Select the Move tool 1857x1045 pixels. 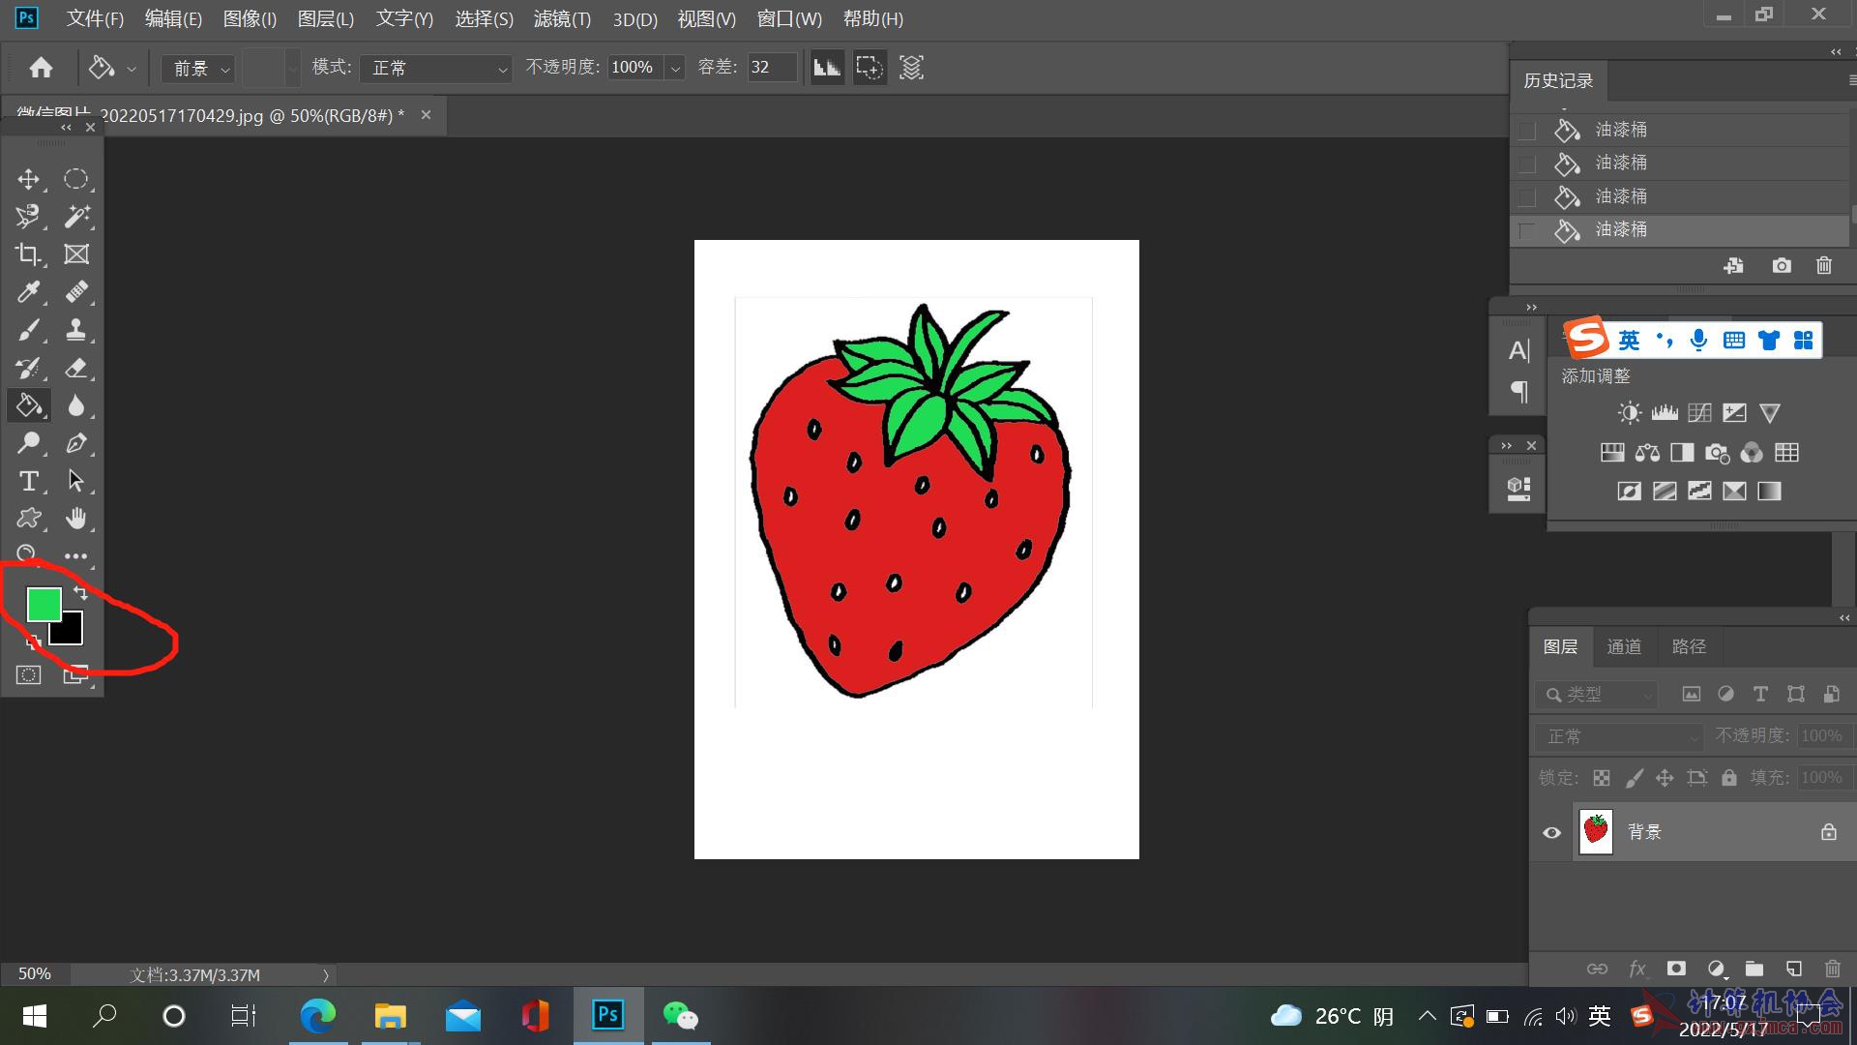click(28, 179)
